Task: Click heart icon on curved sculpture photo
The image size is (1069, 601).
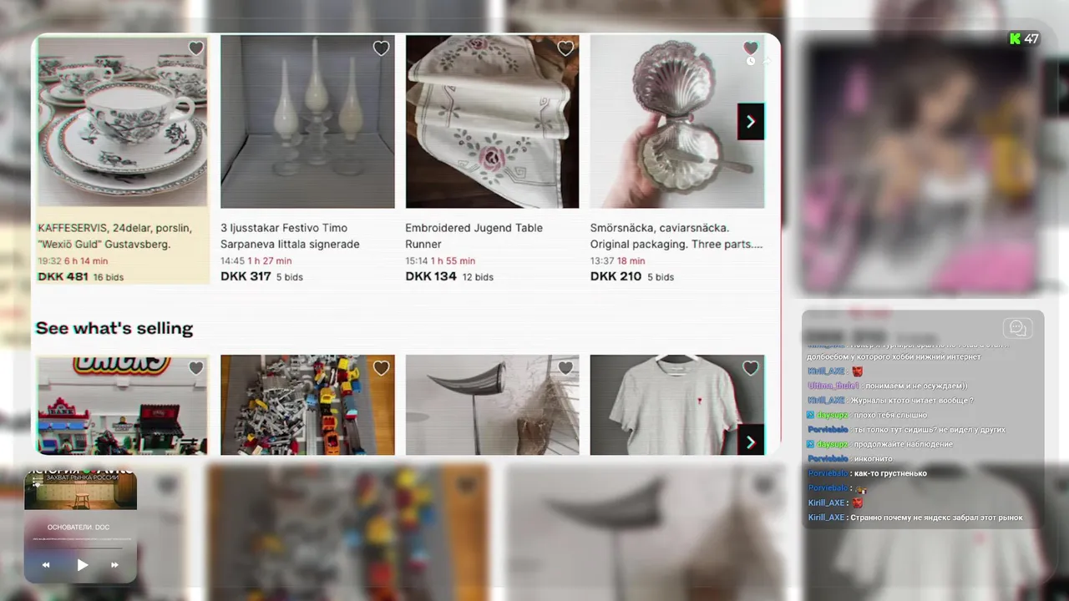Action: [x=565, y=368]
